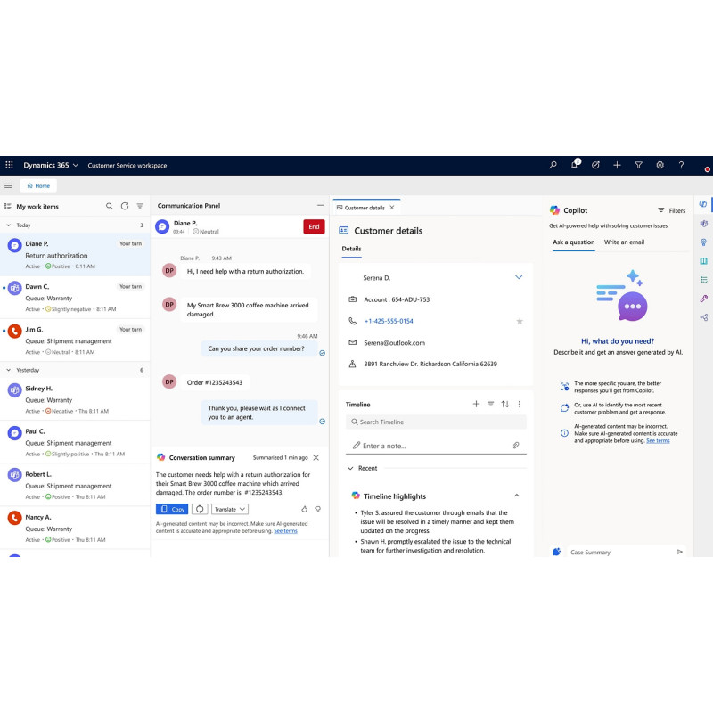
Task: Click the plus icon in top bar
Action: click(617, 165)
